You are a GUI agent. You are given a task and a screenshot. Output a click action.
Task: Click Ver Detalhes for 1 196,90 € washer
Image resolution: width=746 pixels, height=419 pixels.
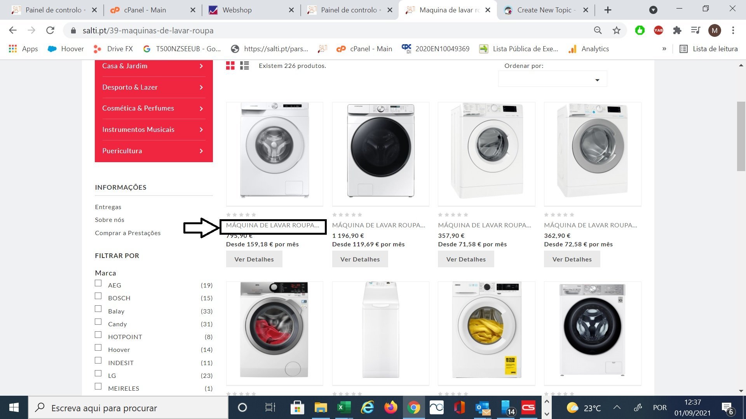[x=360, y=259]
